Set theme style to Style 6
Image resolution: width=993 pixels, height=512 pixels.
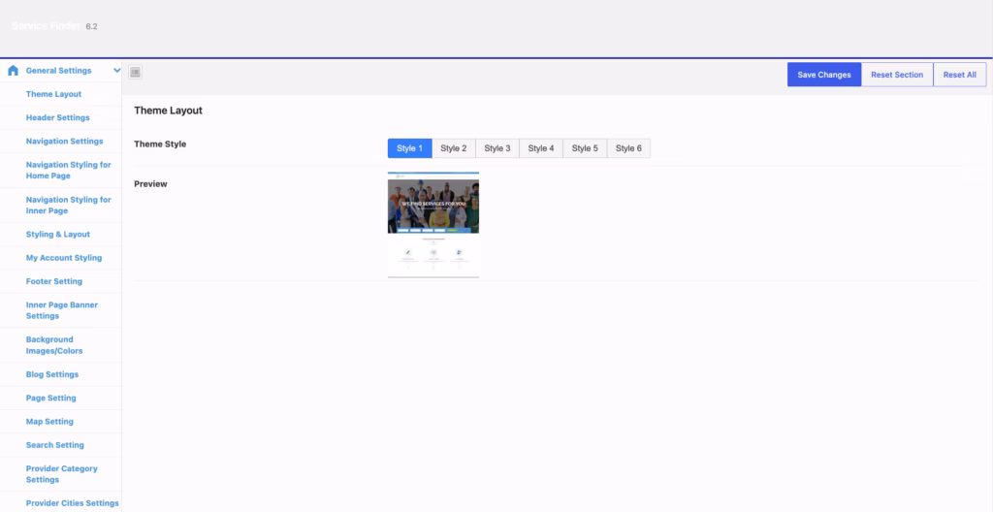coord(628,148)
